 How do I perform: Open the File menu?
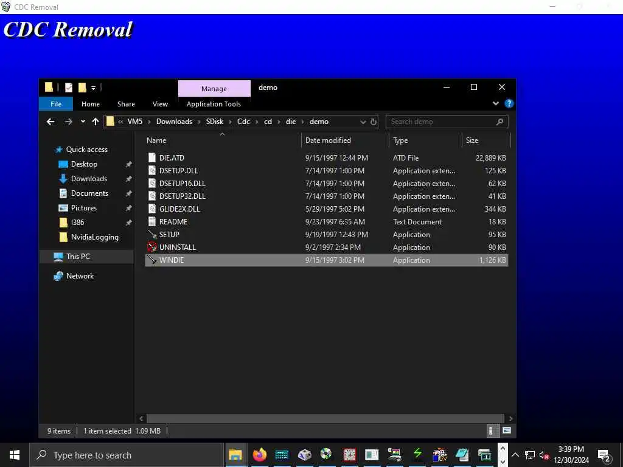(56, 104)
